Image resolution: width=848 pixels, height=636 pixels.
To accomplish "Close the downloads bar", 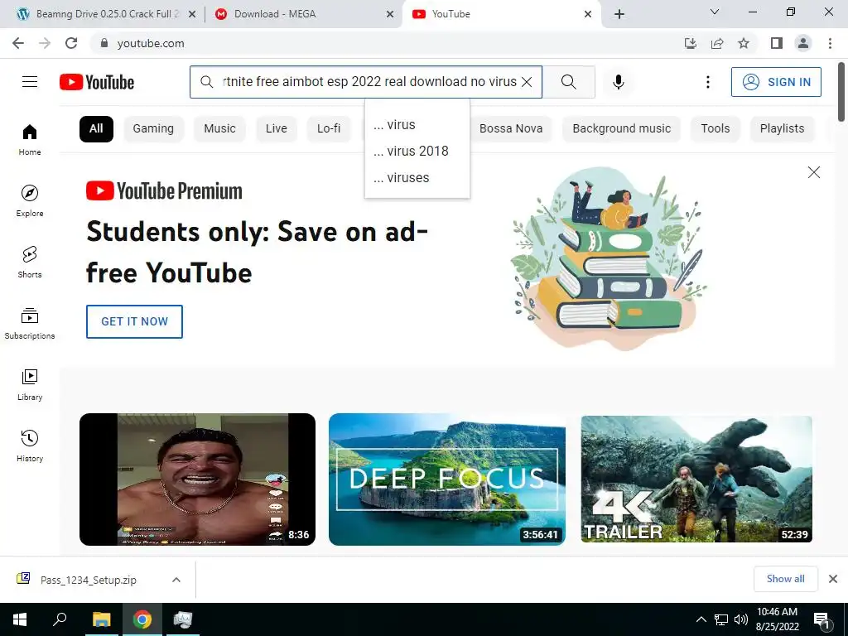I will pyautogui.click(x=833, y=579).
